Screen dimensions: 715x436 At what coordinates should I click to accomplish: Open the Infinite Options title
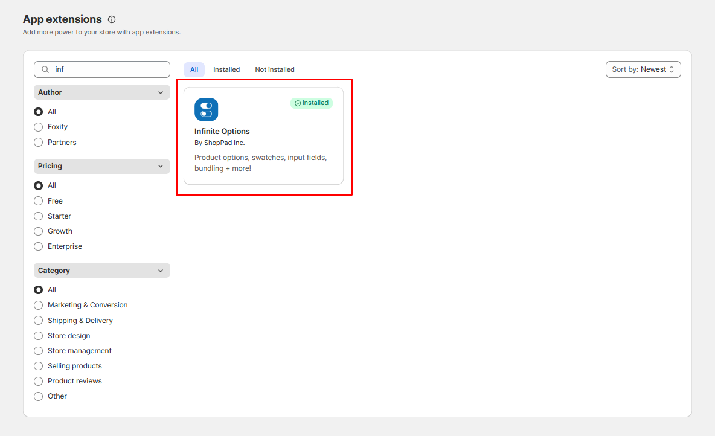pyautogui.click(x=222, y=131)
